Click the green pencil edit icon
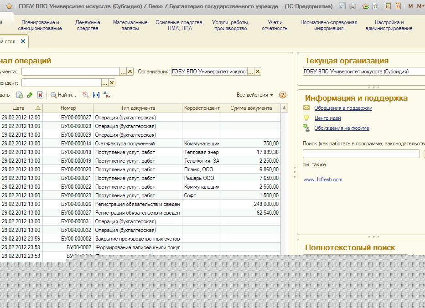Image resolution: width=425 pixels, height=308 pixels. click(30, 95)
